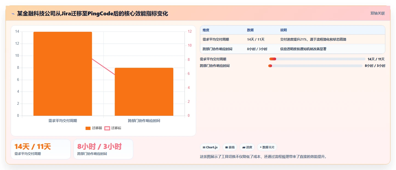Click the 说明 table column header

(x=284, y=30)
